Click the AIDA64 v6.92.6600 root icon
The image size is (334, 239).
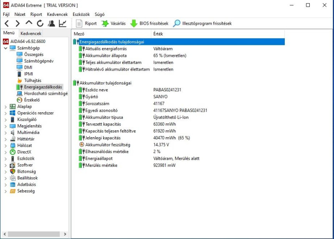[6, 41]
